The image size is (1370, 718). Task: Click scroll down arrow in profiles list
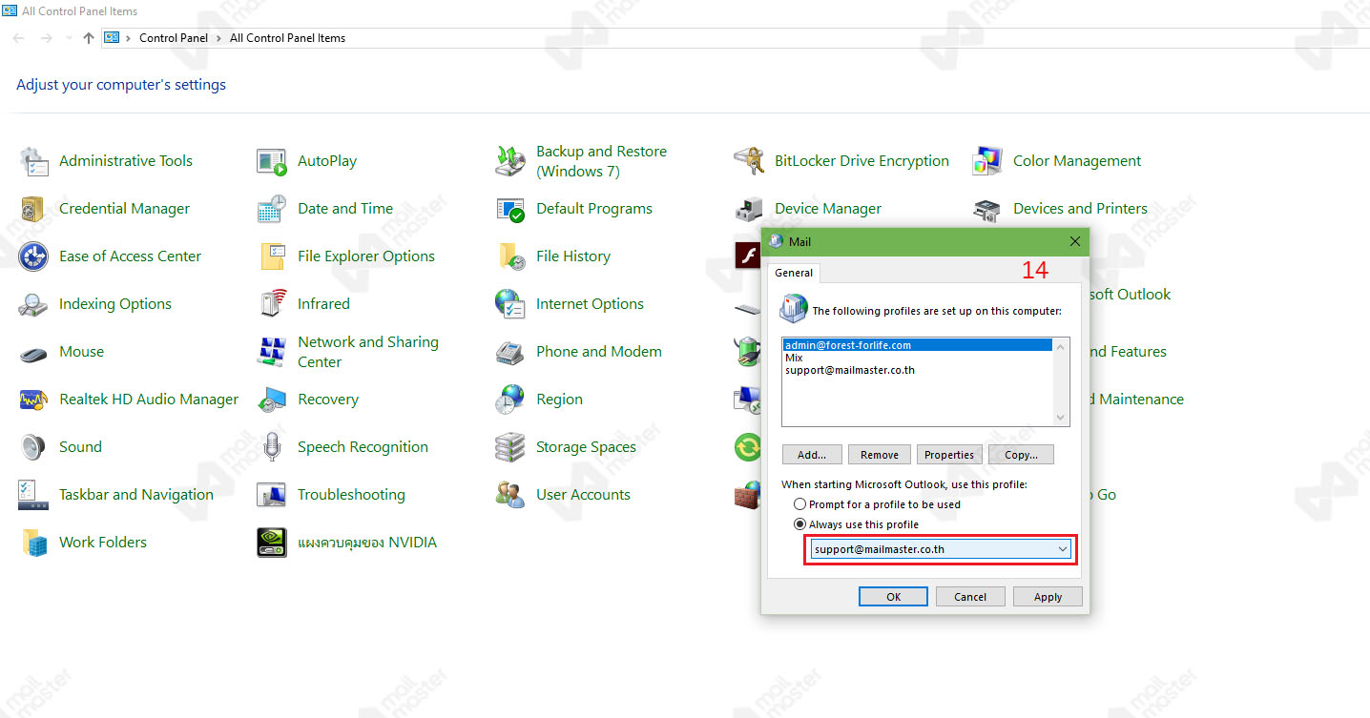[x=1061, y=418]
